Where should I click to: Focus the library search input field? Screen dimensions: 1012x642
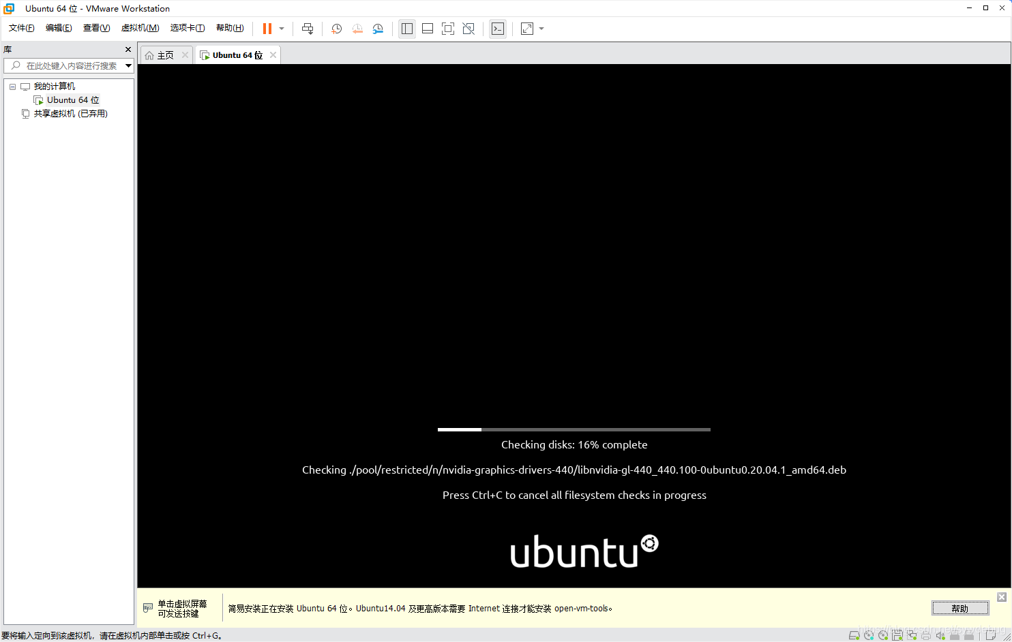coord(68,65)
